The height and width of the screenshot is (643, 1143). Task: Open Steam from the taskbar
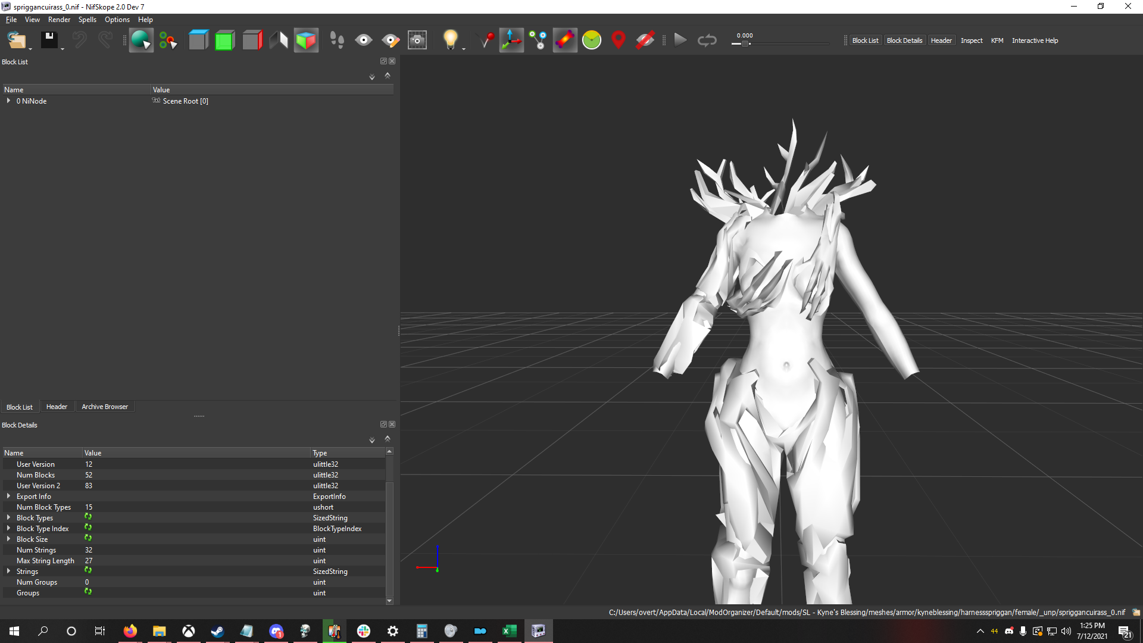coord(217,631)
